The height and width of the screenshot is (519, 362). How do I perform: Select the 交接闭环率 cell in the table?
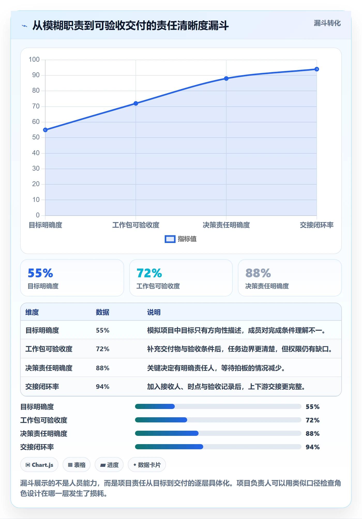[42, 387]
